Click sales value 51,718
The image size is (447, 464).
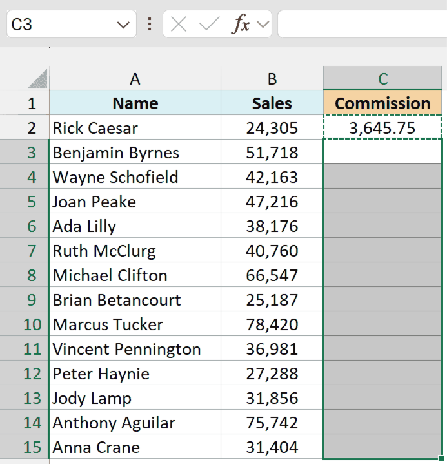272,152
